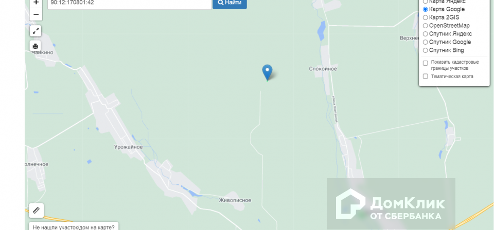The height and width of the screenshot is (230, 494).
Task: Click the blue location pin marker
Action: click(x=267, y=72)
